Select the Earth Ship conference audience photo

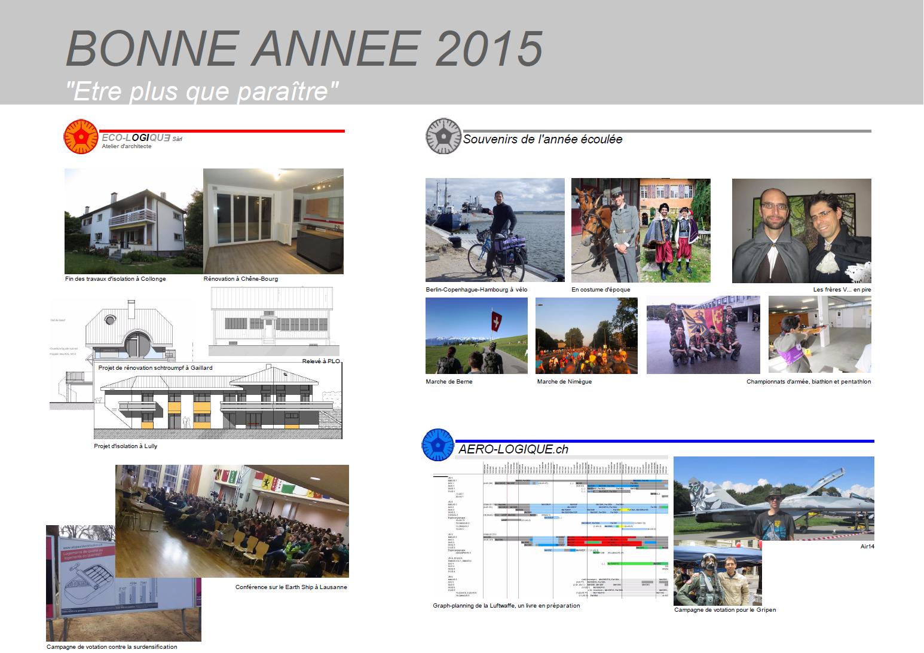[x=233, y=520]
